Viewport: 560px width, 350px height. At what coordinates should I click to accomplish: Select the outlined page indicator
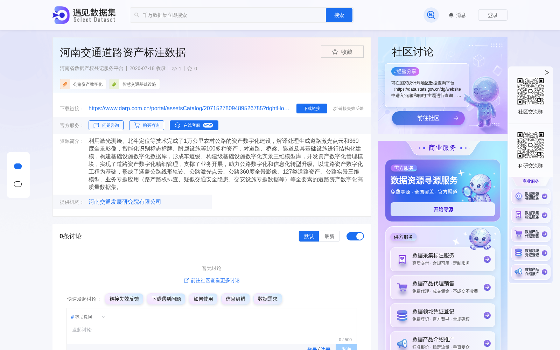coord(18,184)
